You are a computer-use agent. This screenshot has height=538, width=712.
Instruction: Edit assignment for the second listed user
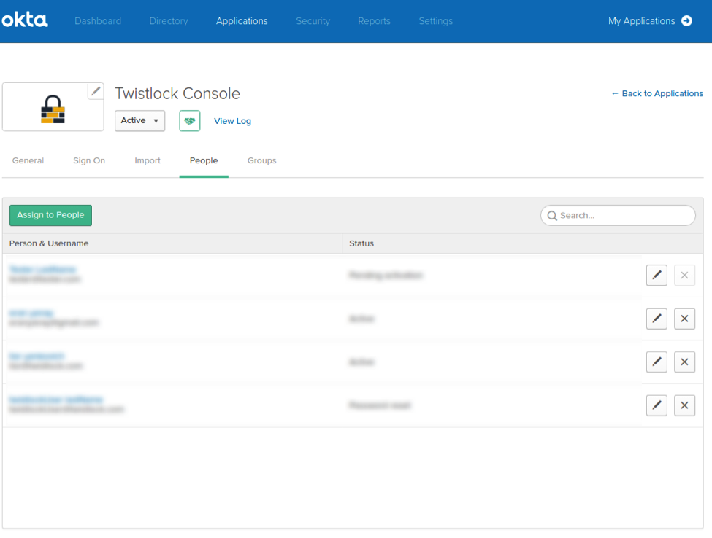[657, 319]
